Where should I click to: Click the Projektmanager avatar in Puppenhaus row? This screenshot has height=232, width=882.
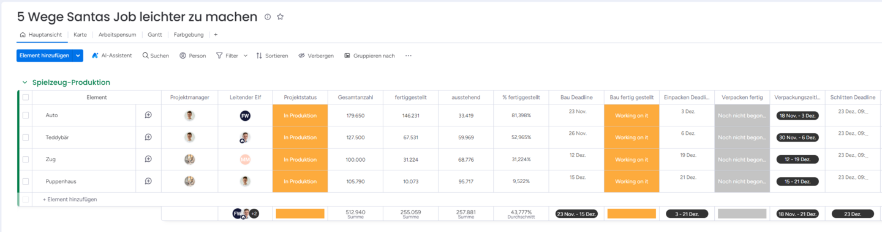190,181
